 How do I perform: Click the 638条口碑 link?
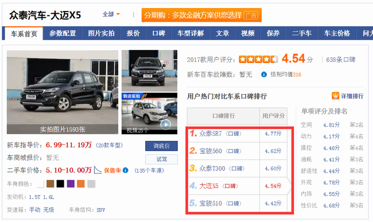pos(341,60)
